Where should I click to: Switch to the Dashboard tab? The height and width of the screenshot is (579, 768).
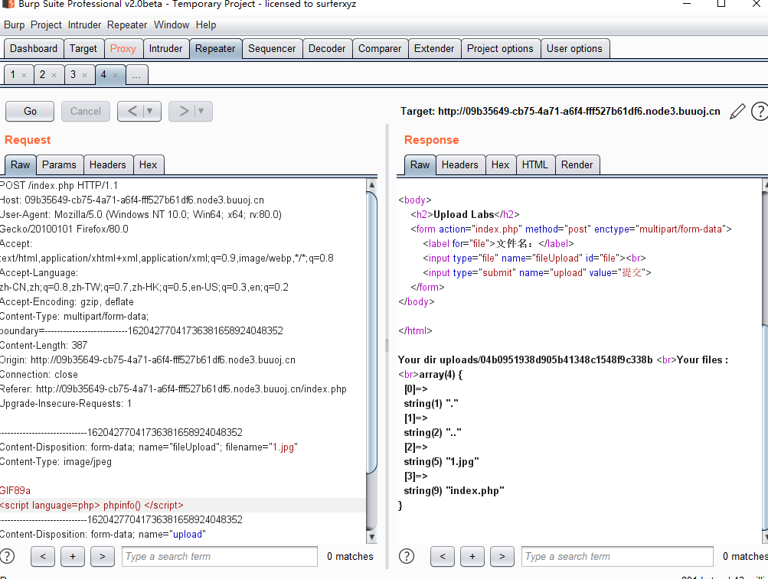coord(34,49)
